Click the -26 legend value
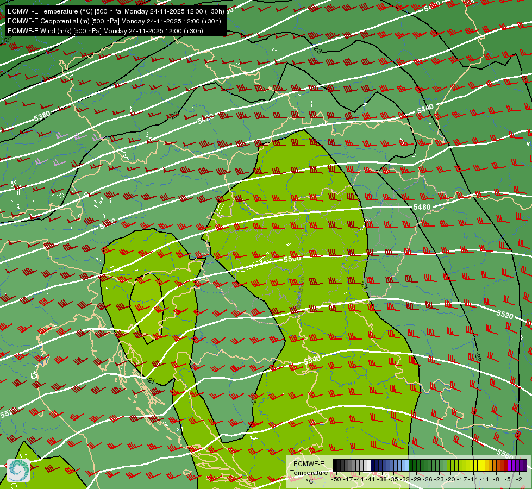The height and width of the screenshot is (489, 532). [x=428, y=480]
